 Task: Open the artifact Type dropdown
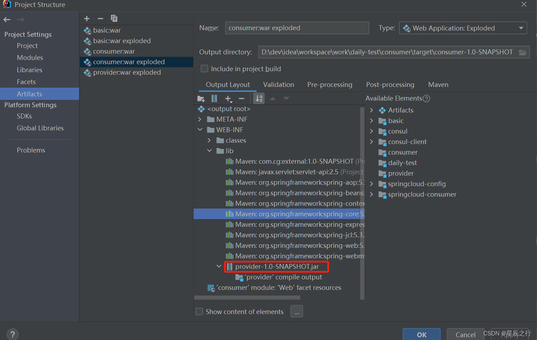[463, 28]
